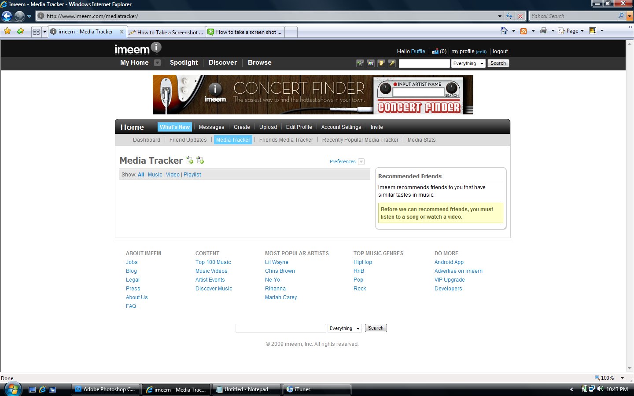
Task: Click the Concert Finder artist name input
Action: pos(418,92)
